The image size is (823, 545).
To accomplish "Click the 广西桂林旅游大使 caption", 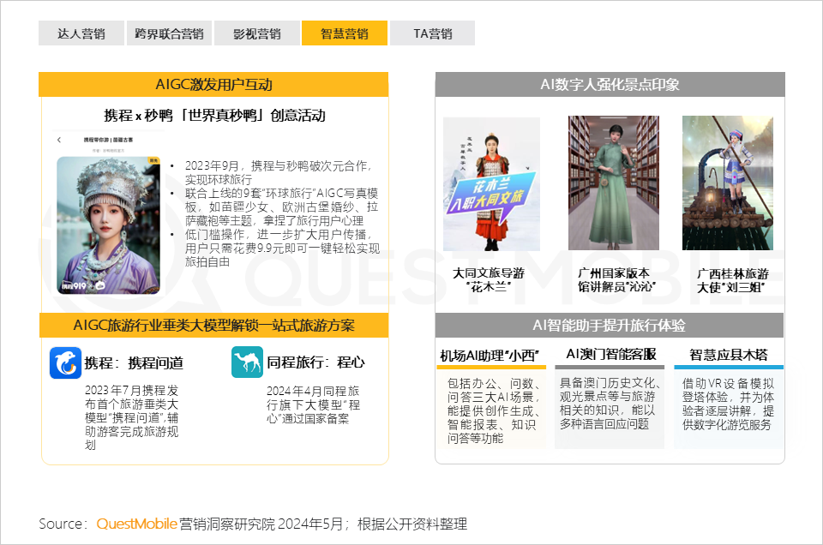I will tap(732, 280).
